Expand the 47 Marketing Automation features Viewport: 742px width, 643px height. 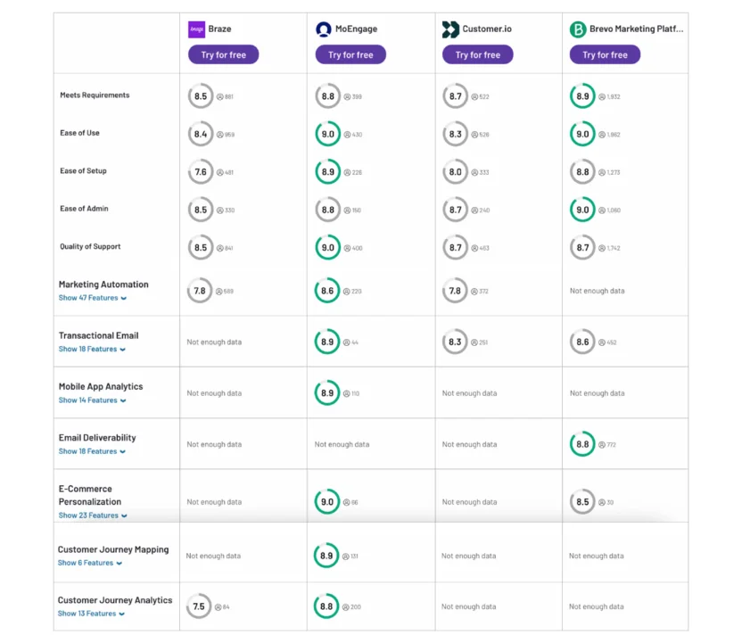point(88,298)
